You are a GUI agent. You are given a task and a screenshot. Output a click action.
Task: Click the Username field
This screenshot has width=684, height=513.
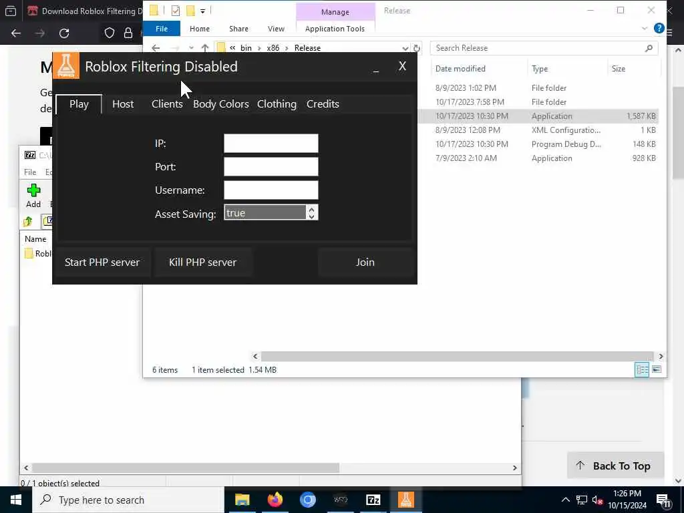point(271,190)
